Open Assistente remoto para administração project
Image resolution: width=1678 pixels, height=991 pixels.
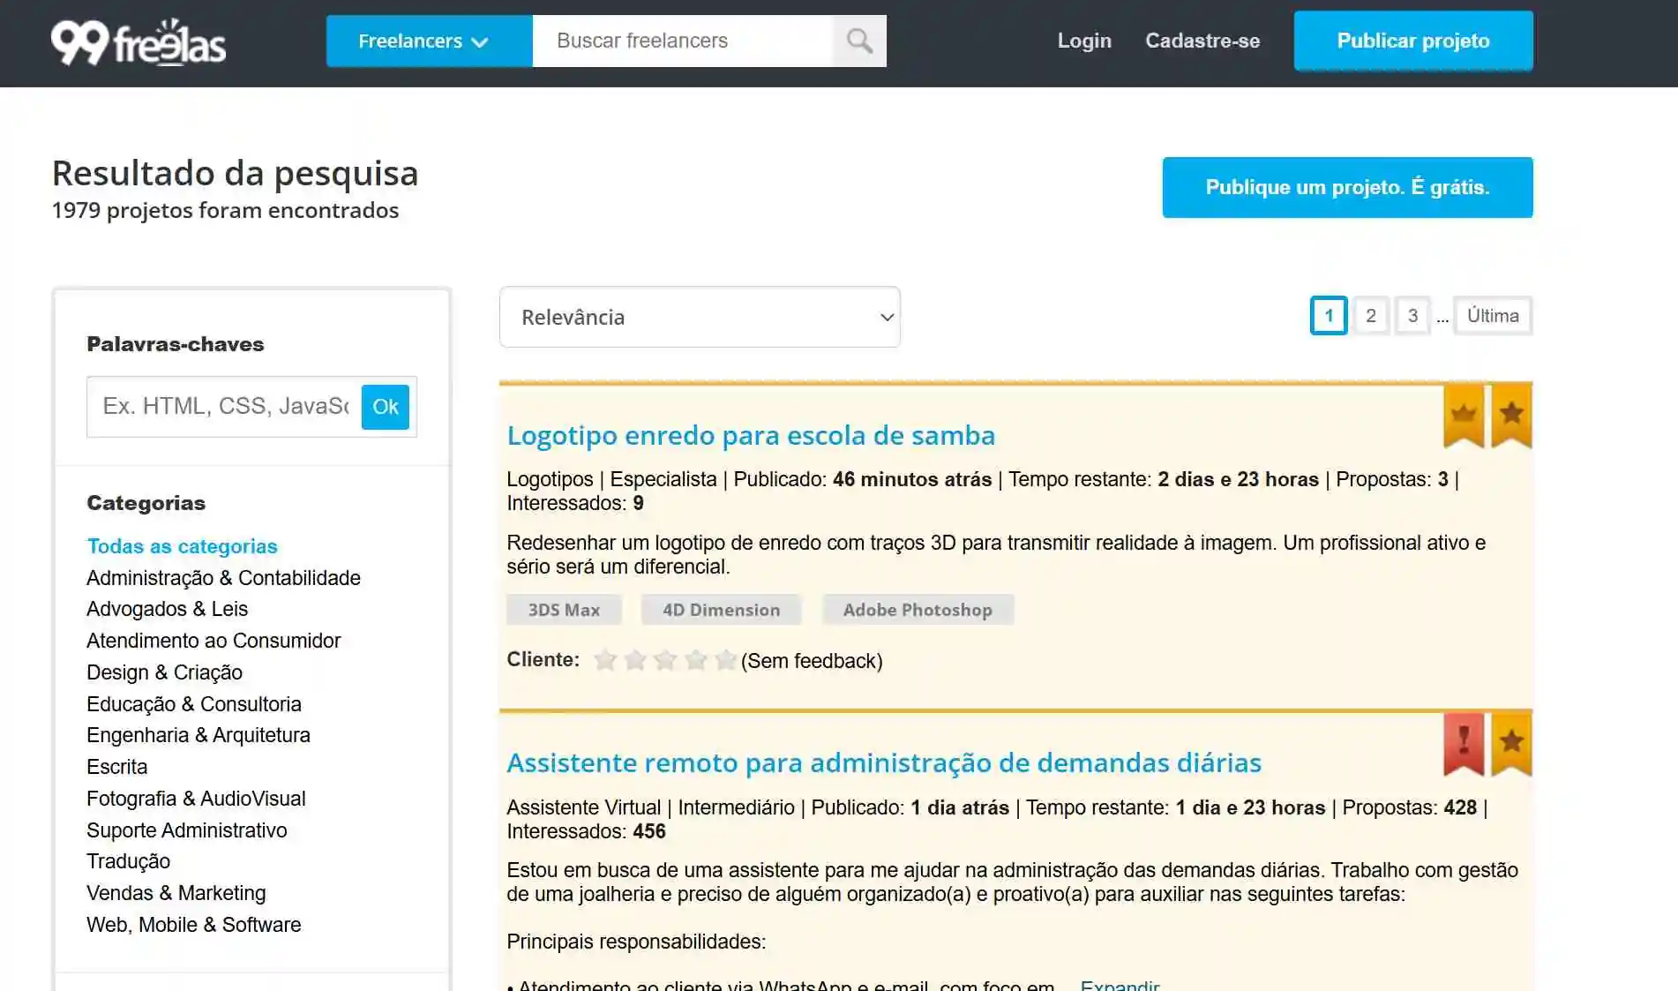884,762
